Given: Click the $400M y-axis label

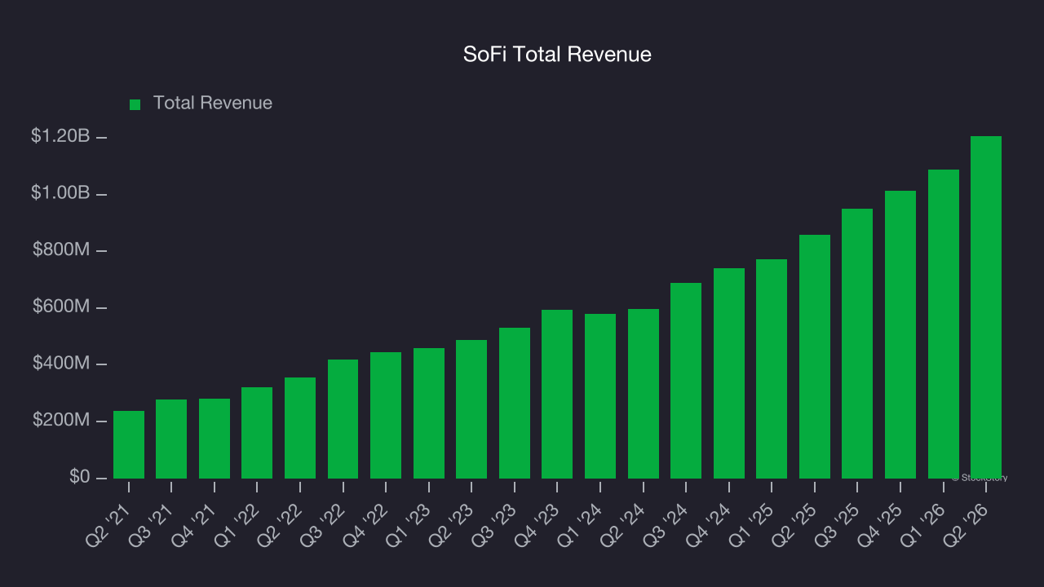Looking at the screenshot, I should [61, 364].
